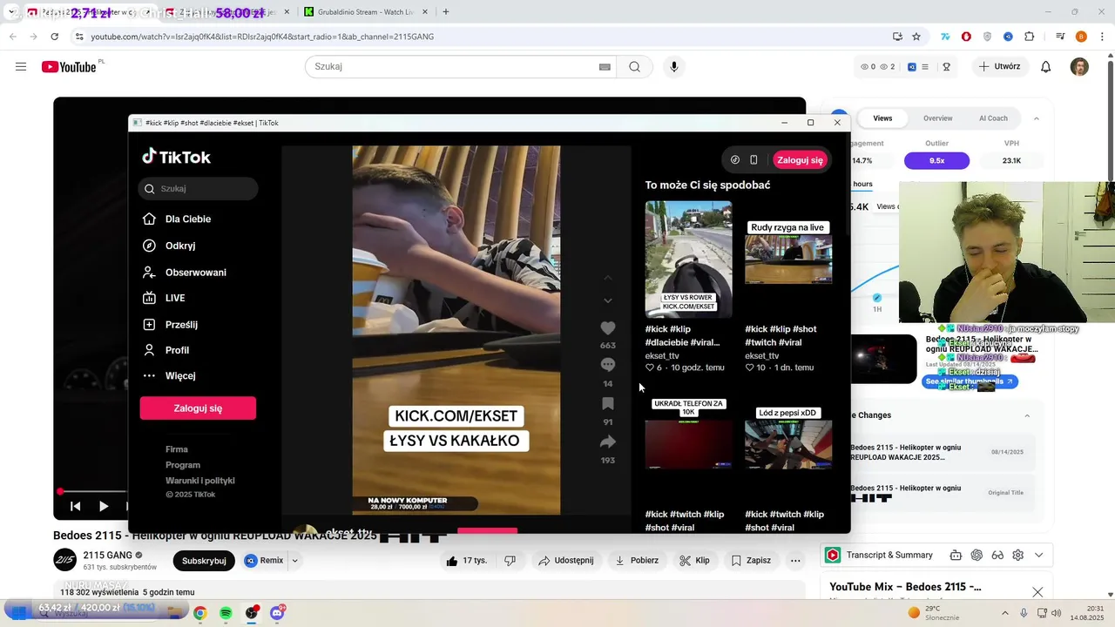Image resolution: width=1115 pixels, height=627 pixels.
Task: Click the red stop-hand extension icon
Action: point(966,37)
